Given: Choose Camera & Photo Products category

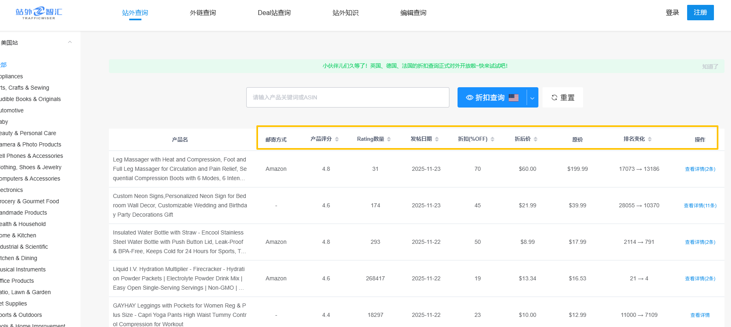Looking at the screenshot, I should 30,144.
